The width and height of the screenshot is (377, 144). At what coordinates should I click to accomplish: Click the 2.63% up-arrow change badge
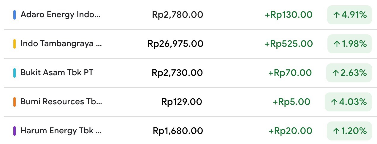(349, 73)
